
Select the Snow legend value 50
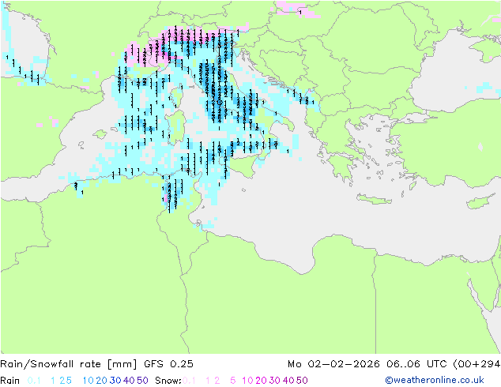coord(302,381)
